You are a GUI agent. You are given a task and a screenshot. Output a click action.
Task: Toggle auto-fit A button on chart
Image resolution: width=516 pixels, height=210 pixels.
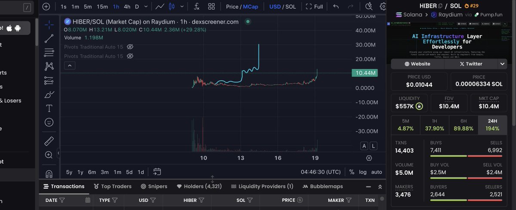coord(364,146)
